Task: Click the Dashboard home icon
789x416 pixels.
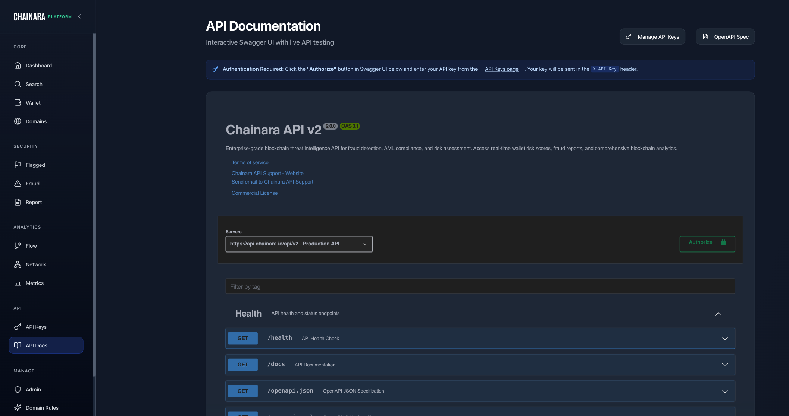Action: tap(18, 65)
